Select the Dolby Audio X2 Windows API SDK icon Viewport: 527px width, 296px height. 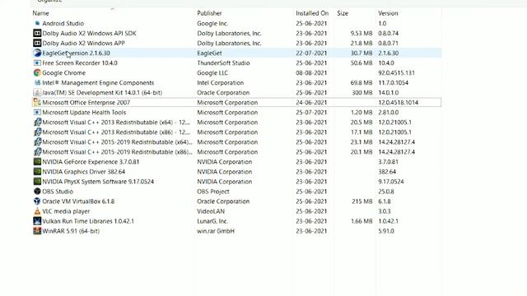tap(37, 33)
